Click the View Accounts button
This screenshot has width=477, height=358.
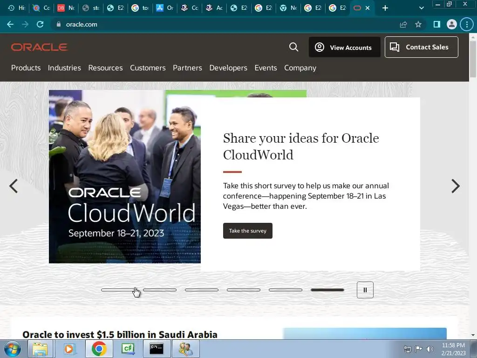pyautogui.click(x=344, y=47)
